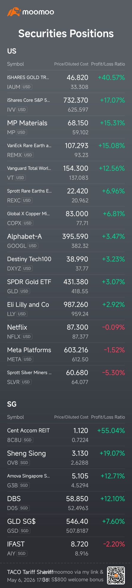Click the SGD badge next to AIY
This screenshot has width=132, height=588.
pos(22,554)
